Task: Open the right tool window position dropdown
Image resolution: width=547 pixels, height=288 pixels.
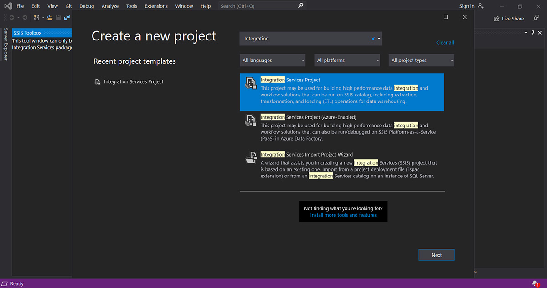Action: [526, 33]
